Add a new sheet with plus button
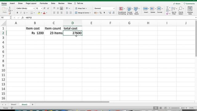Image resolution: width=197 pixels, height=111 pixels. 33,105
